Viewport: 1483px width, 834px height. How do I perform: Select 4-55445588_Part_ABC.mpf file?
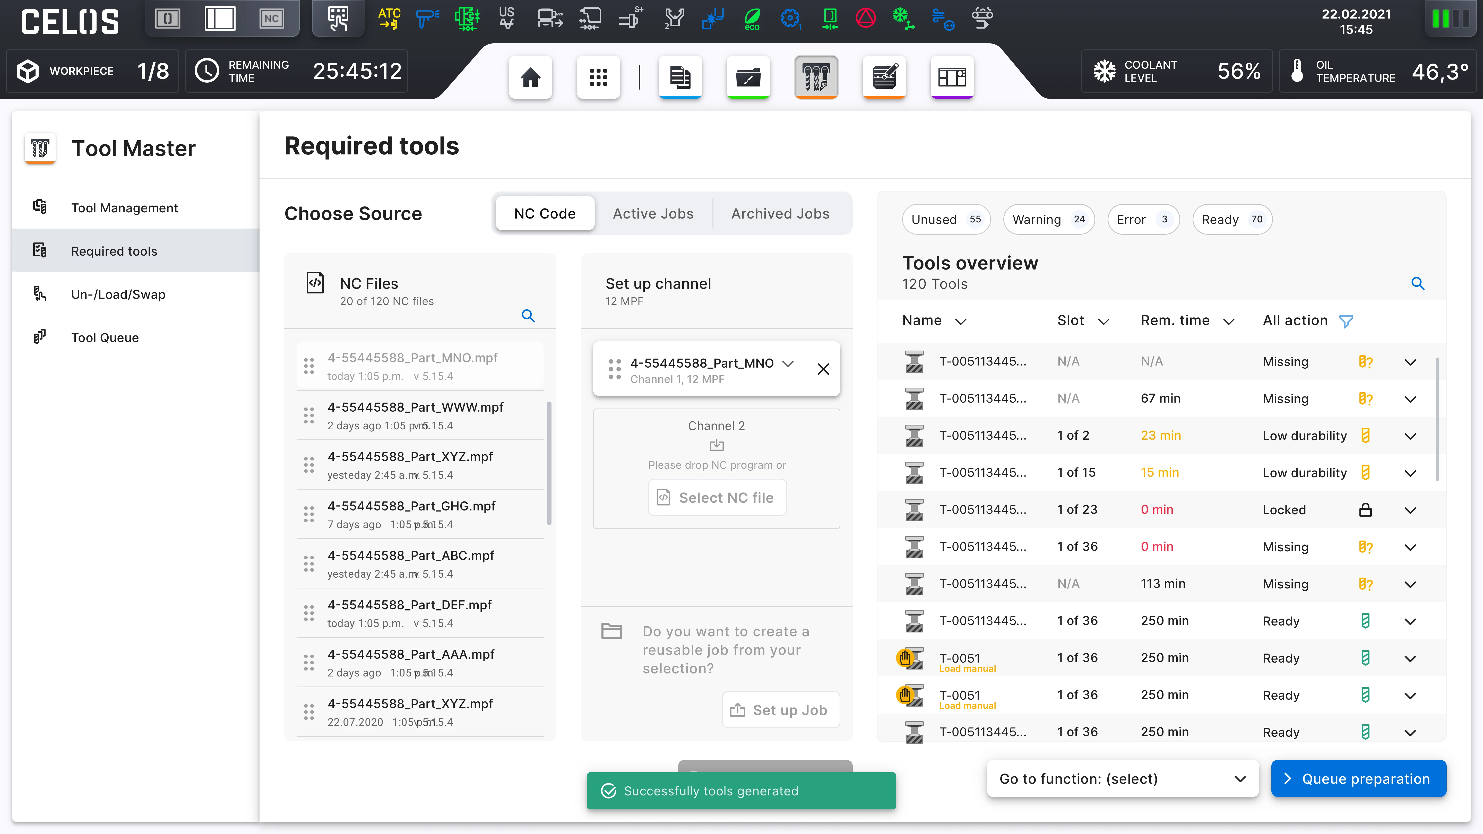(x=420, y=564)
